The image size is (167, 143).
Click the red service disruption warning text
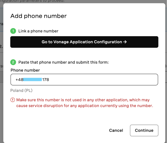85,103
